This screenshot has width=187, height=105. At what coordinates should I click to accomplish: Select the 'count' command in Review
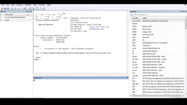coord(16,20)
